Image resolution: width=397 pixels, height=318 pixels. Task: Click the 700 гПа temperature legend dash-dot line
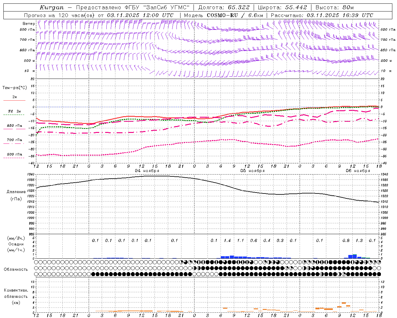14,143
